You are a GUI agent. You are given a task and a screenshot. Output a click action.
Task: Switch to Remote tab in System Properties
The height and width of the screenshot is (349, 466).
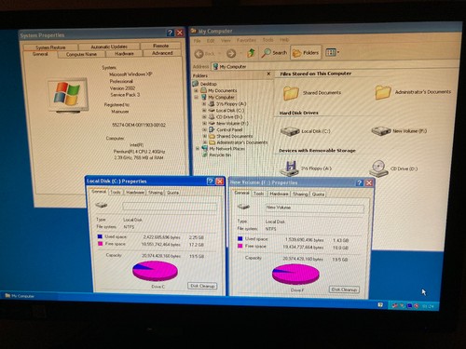point(160,46)
